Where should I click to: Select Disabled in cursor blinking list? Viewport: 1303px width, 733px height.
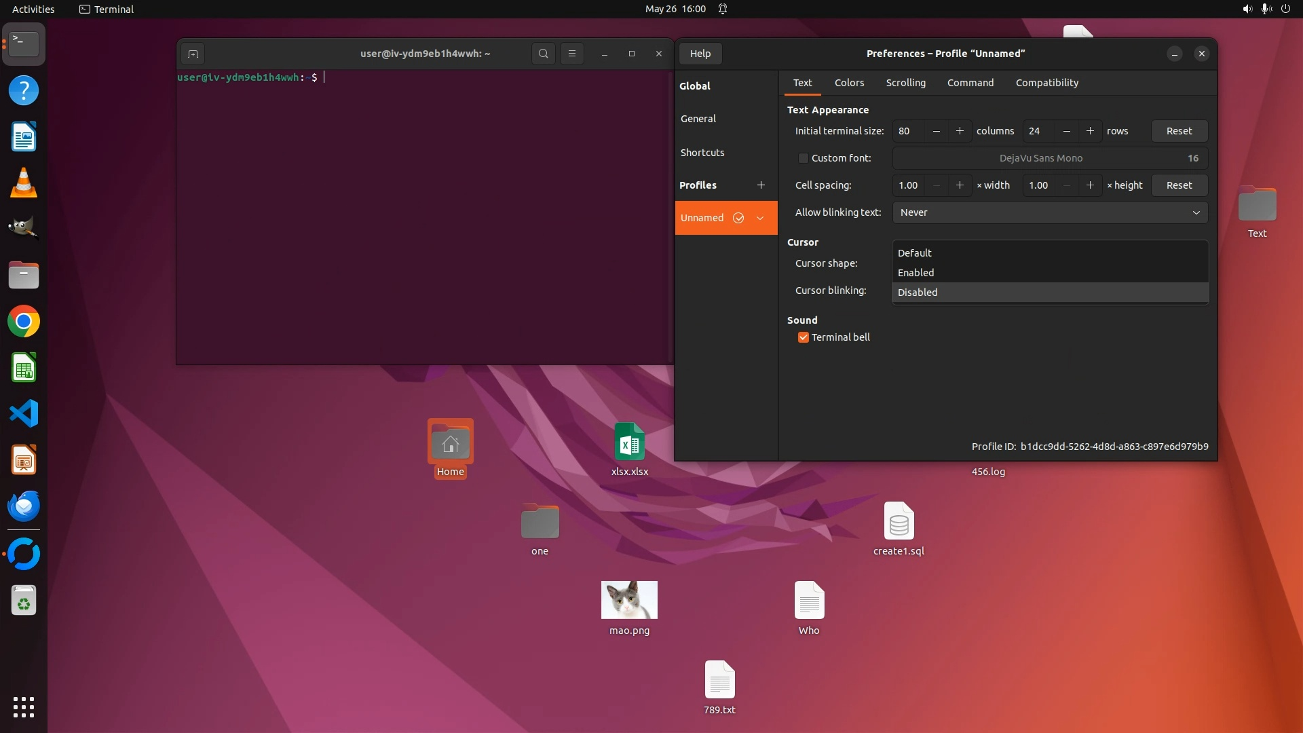pyautogui.click(x=918, y=293)
